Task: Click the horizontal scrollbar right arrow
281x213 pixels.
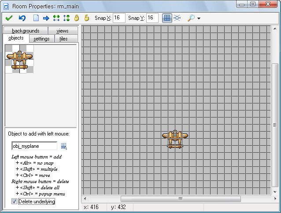Action: 275,198
